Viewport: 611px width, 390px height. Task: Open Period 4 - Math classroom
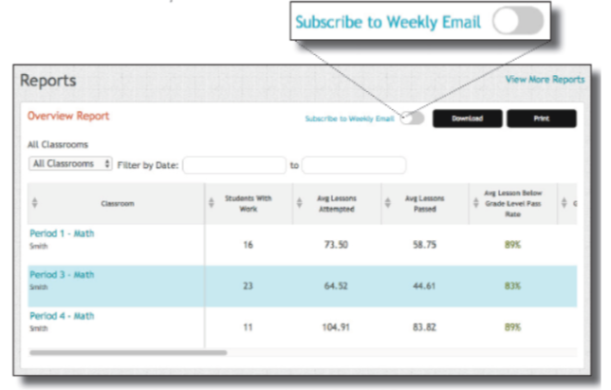click(x=62, y=316)
